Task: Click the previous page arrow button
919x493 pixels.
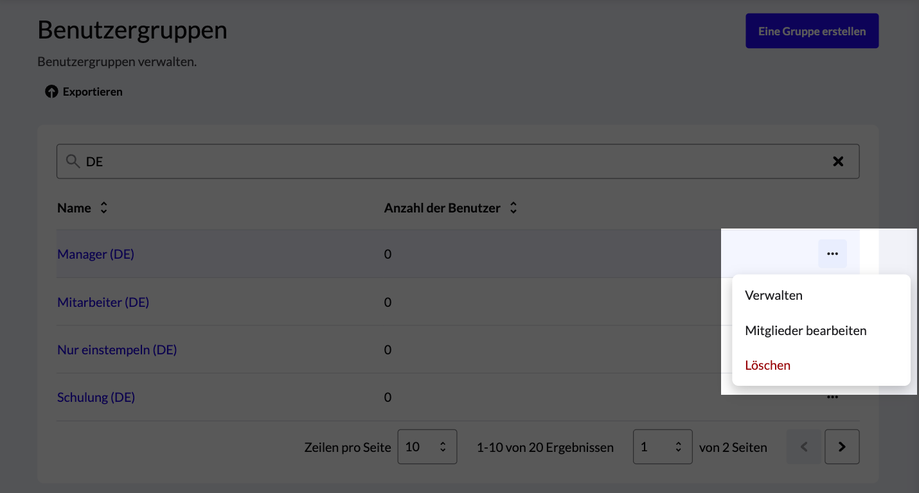Action: (804, 447)
